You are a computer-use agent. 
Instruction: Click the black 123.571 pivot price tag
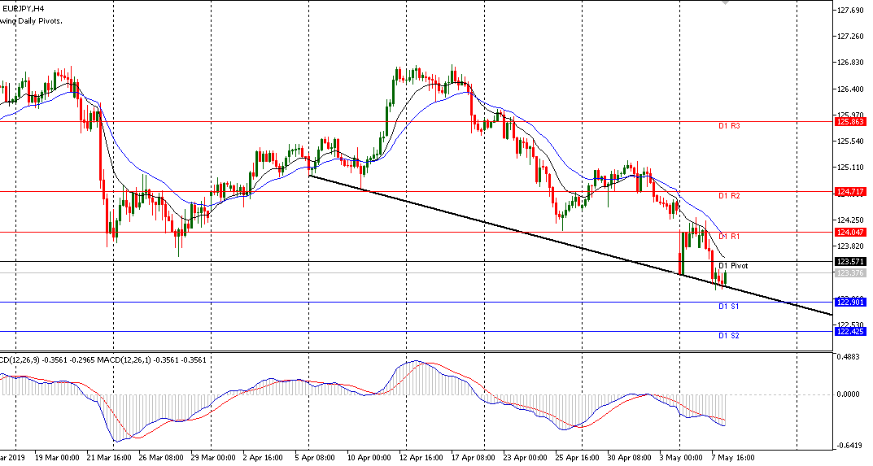(849, 262)
